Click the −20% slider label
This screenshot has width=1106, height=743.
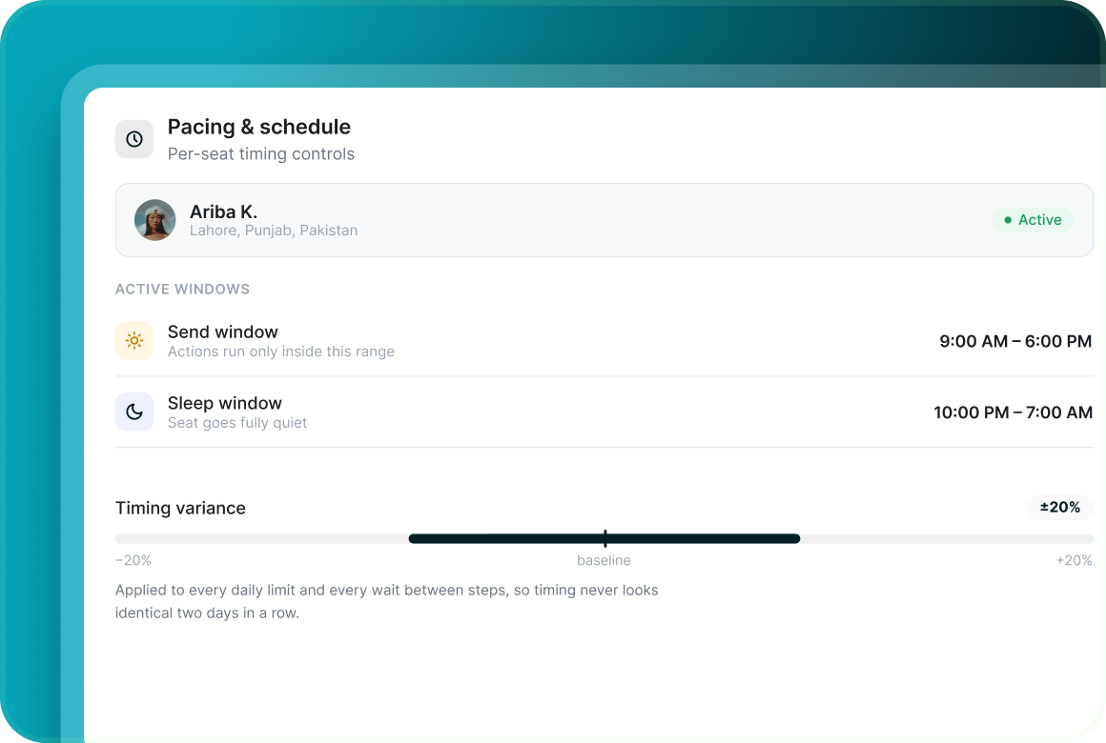click(x=133, y=560)
